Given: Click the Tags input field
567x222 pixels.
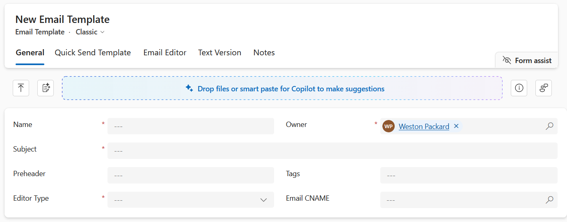Looking at the screenshot, I should 469,175.
